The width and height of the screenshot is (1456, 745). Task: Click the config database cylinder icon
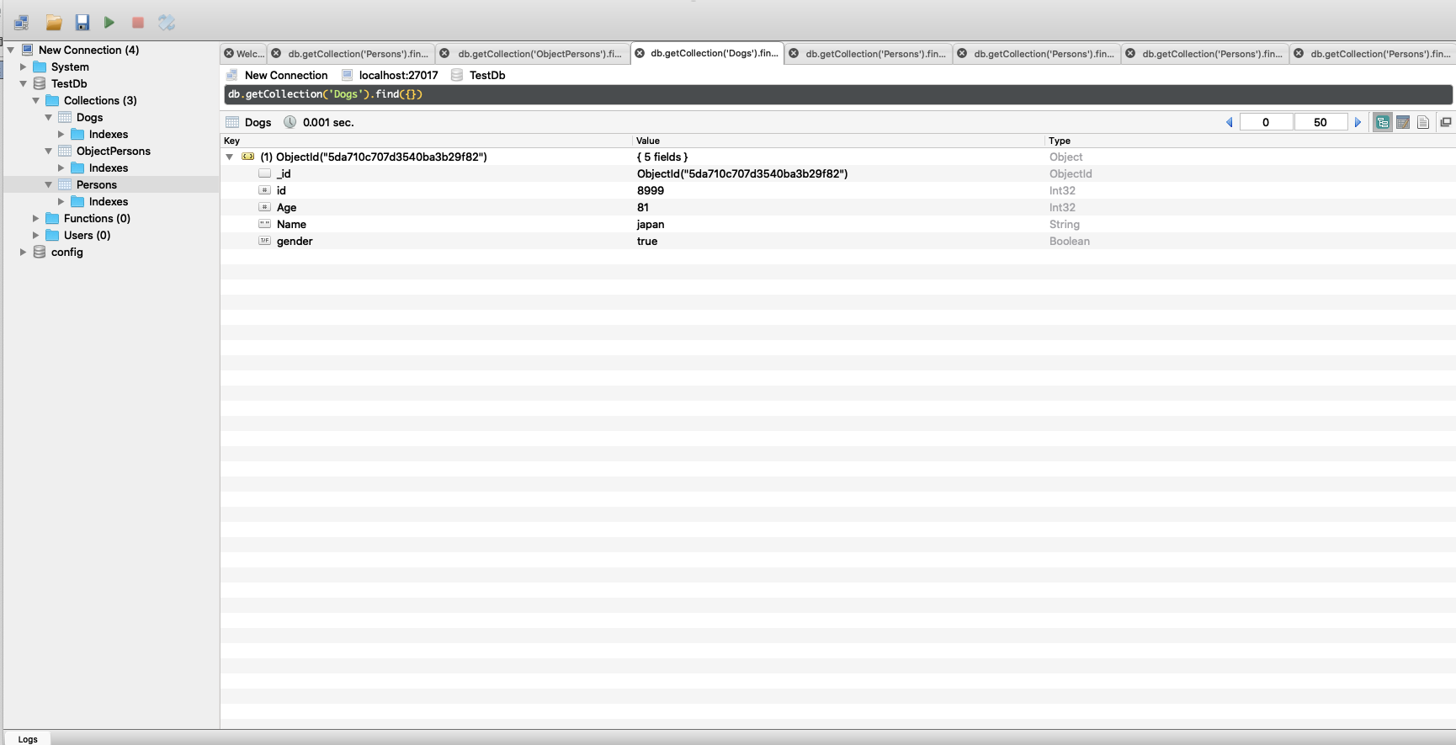(40, 252)
